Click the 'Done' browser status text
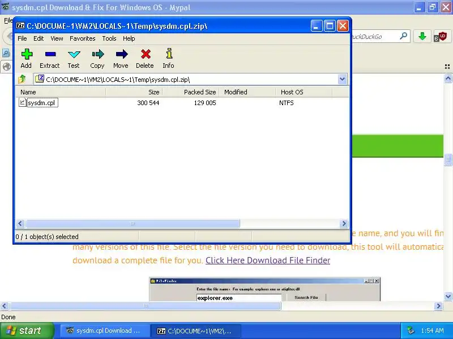Screen dimensions: 453x339 tap(8, 317)
